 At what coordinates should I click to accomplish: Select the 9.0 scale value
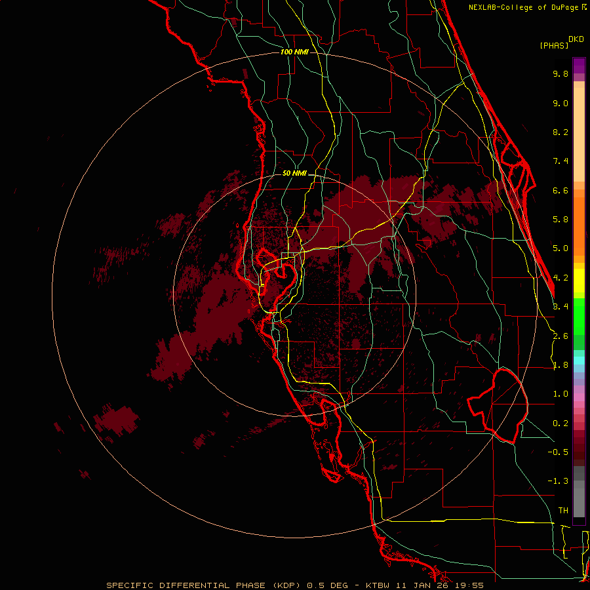click(x=560, y=103)
